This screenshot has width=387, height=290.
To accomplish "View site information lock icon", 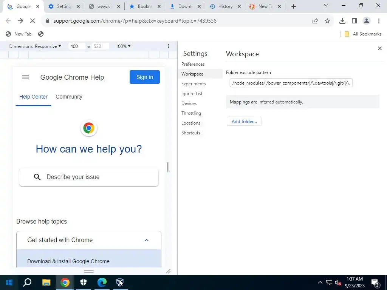I will (x=48, y=21).
